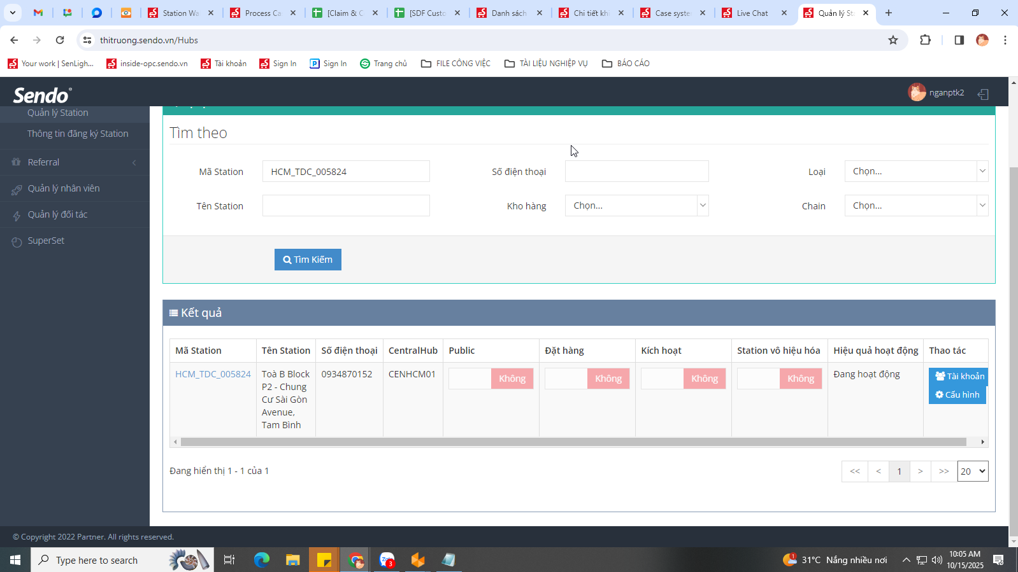Screen dimensions: 1018x572
Task: Open the Sticky Notes taskbar app
Action: coord(324,560)
